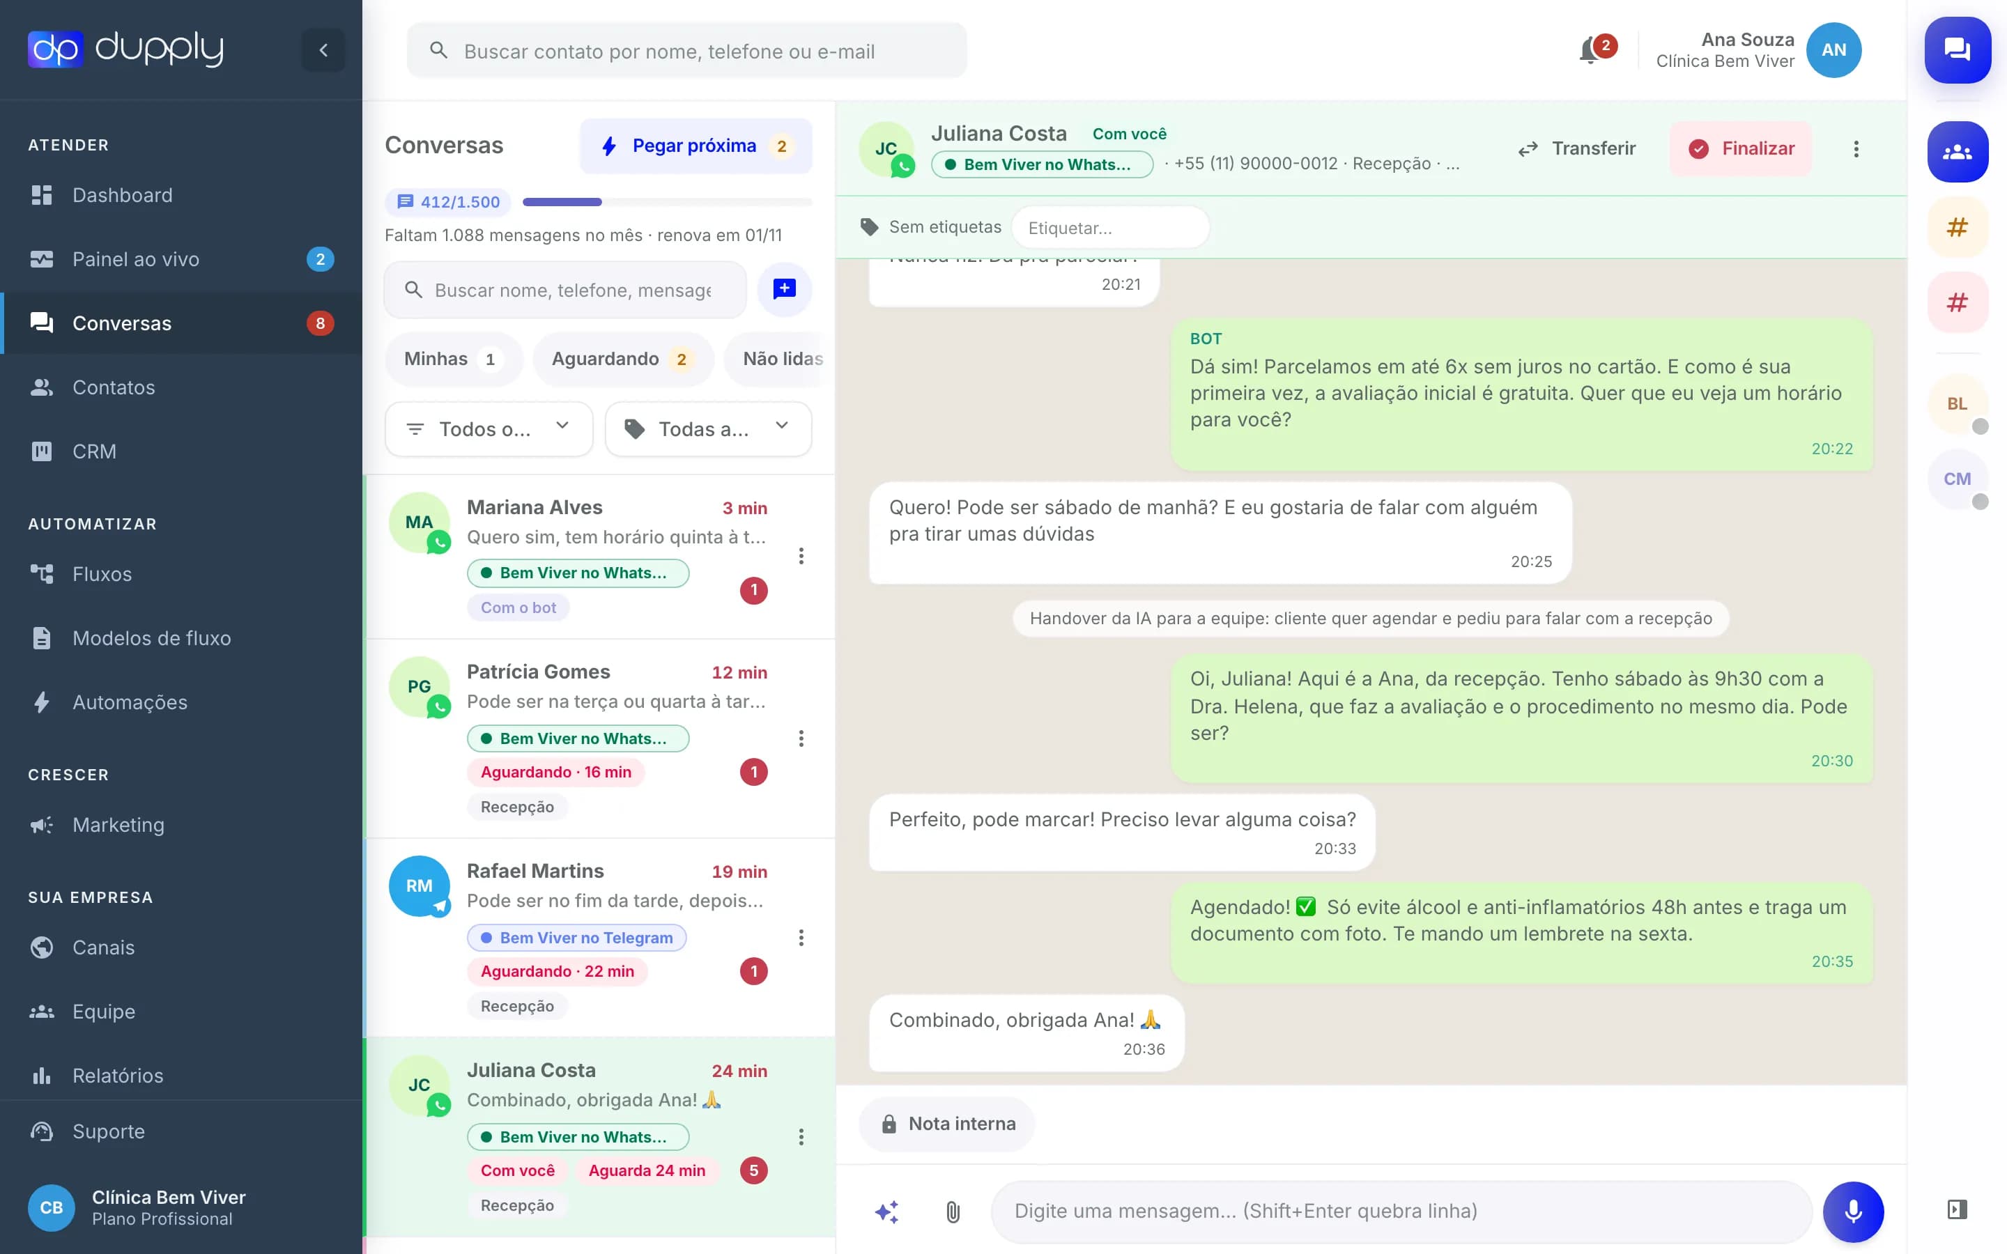Open options menu for Mariana Alves conversation

(x=801, y=556)
